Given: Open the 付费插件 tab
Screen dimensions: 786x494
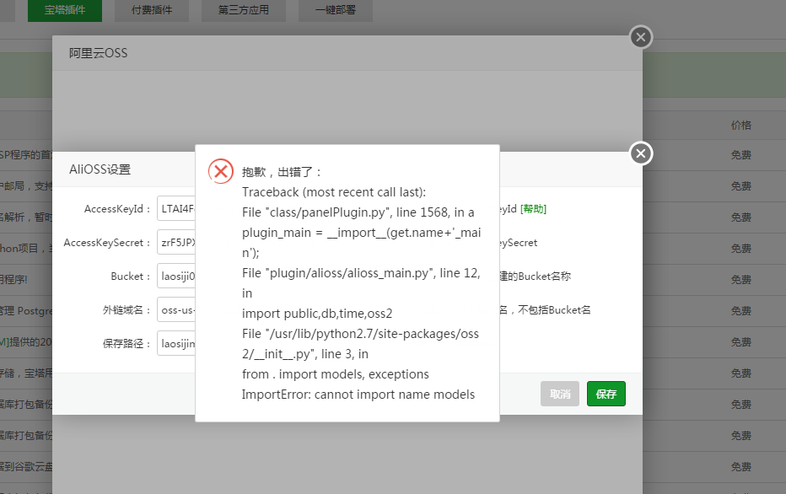Looking at the screenshot, I should click(152, 10).
